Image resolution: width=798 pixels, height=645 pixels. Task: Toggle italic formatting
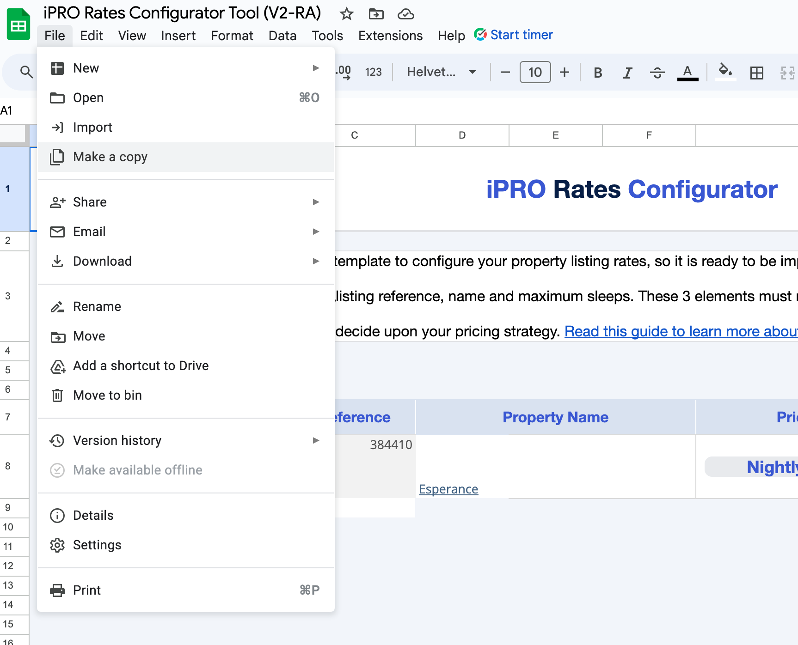tap(627, 73)
